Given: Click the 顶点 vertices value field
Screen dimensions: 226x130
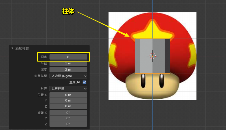Looking at the screenshot, I should tap(68, 57).
